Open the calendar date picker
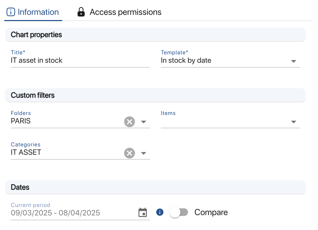Screen dimensions: 318x230 [x=143, y=212]
